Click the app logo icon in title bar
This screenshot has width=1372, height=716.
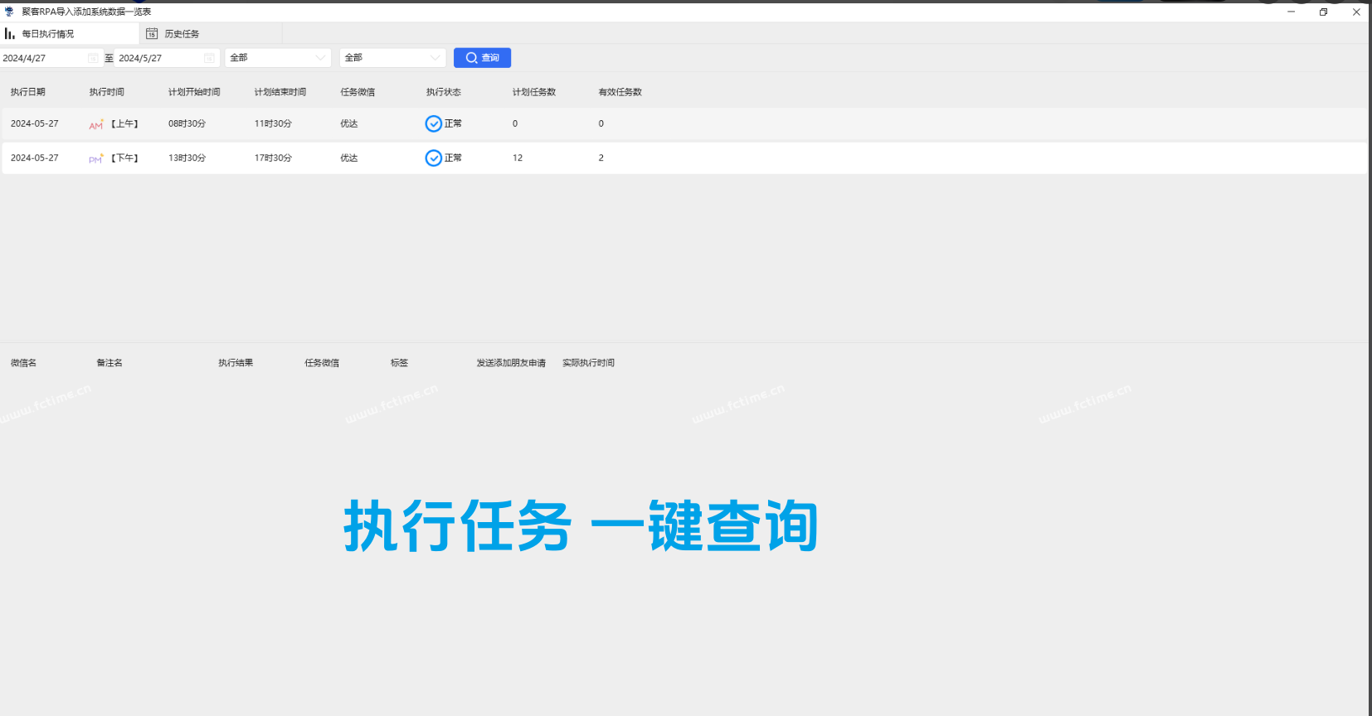9,12
